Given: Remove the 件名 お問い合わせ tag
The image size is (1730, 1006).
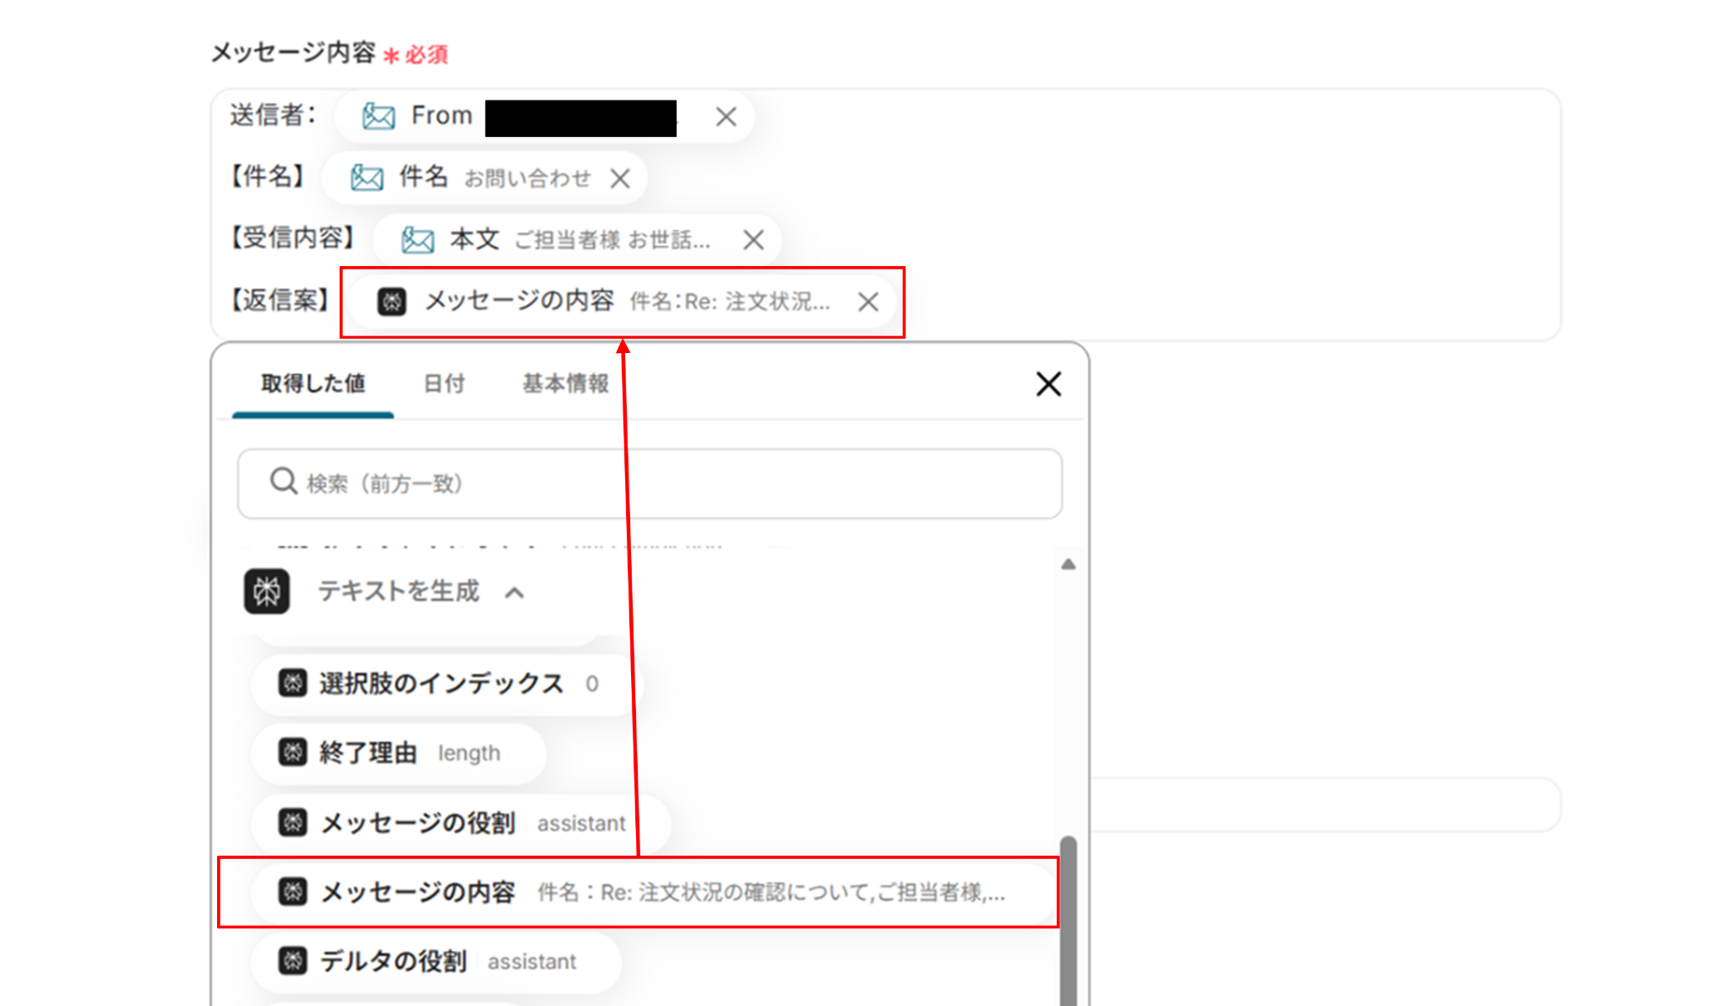Looking at the screenshot, I should tap(620, 179).
